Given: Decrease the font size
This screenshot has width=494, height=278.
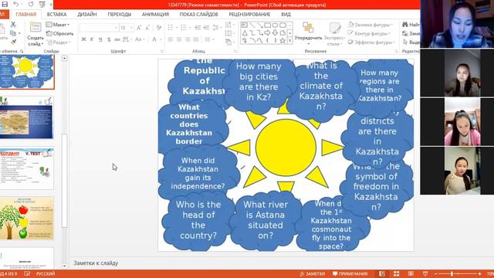Looking at the screenshot, I should 147,28.
